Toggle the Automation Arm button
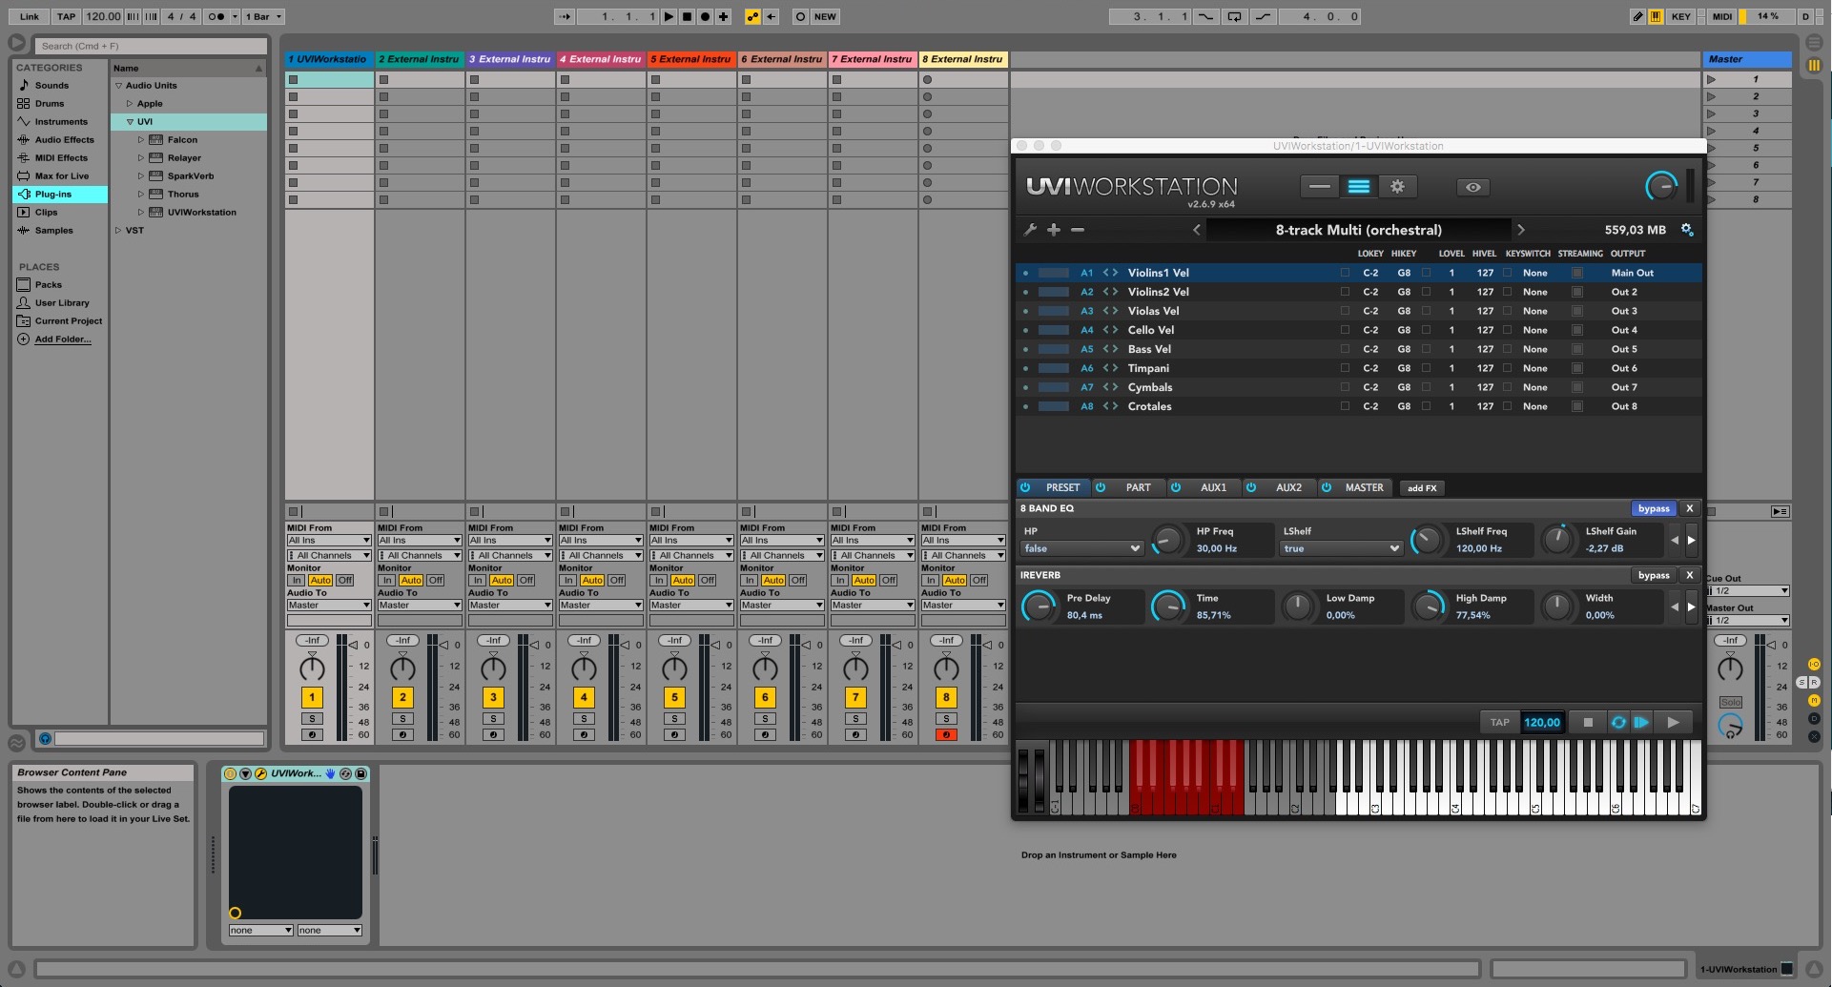 (752, 16)
